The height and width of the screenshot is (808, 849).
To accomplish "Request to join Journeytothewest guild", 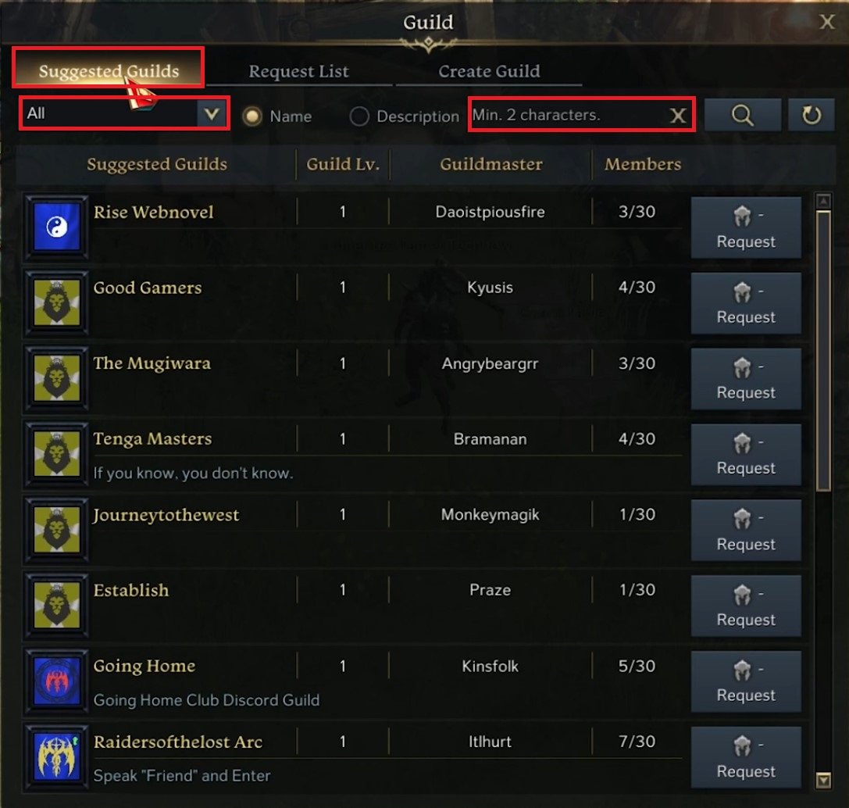I will pos(746,530).
